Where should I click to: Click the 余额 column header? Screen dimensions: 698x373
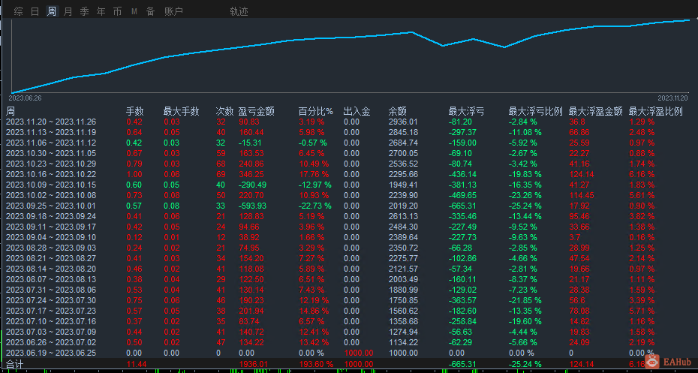tap(398, 111)
